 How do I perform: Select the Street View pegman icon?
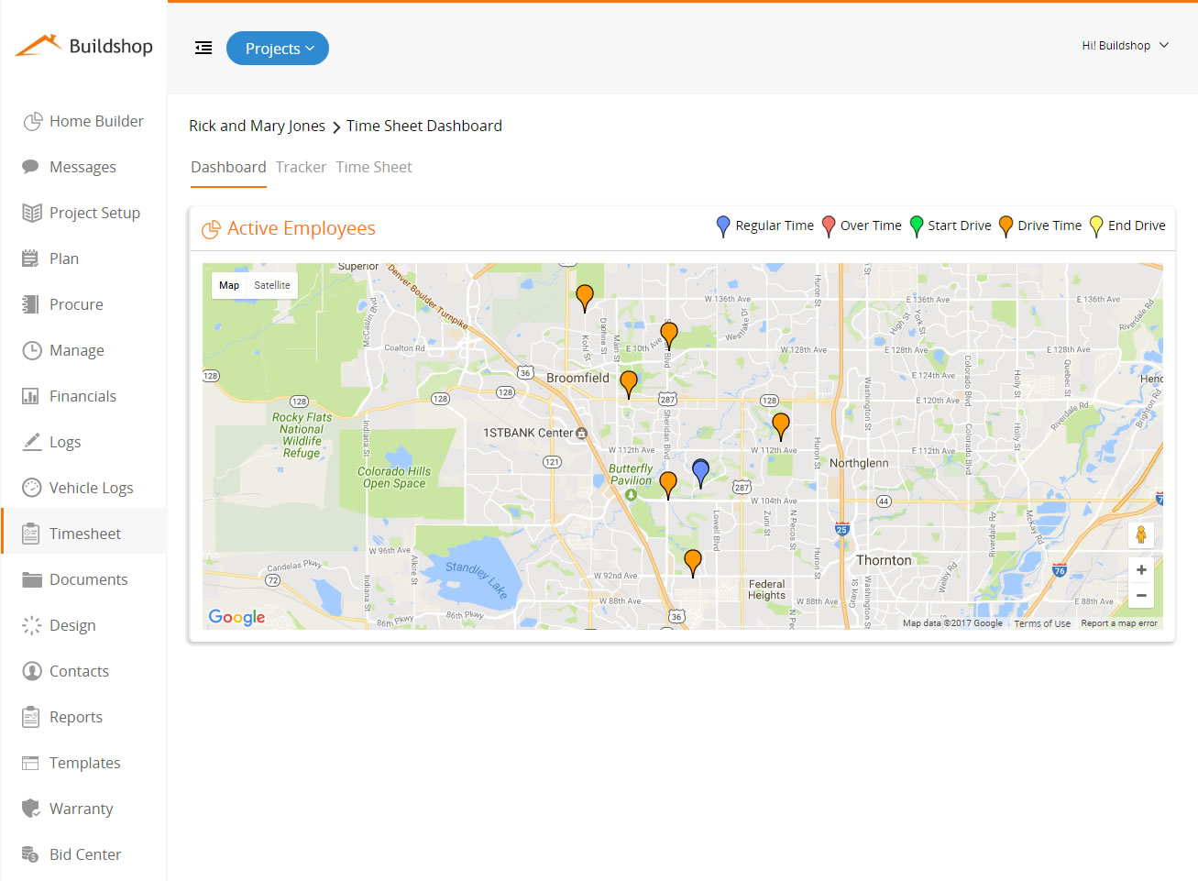pos(1141,534)
